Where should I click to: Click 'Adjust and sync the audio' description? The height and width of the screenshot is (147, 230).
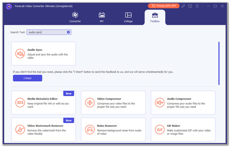tap(48, 56)
